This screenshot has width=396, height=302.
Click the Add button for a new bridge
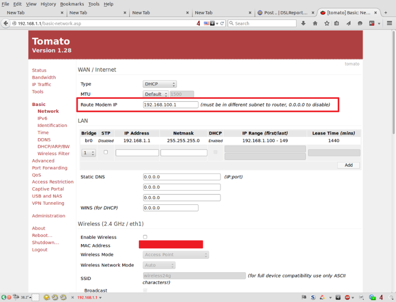(348, 165)
